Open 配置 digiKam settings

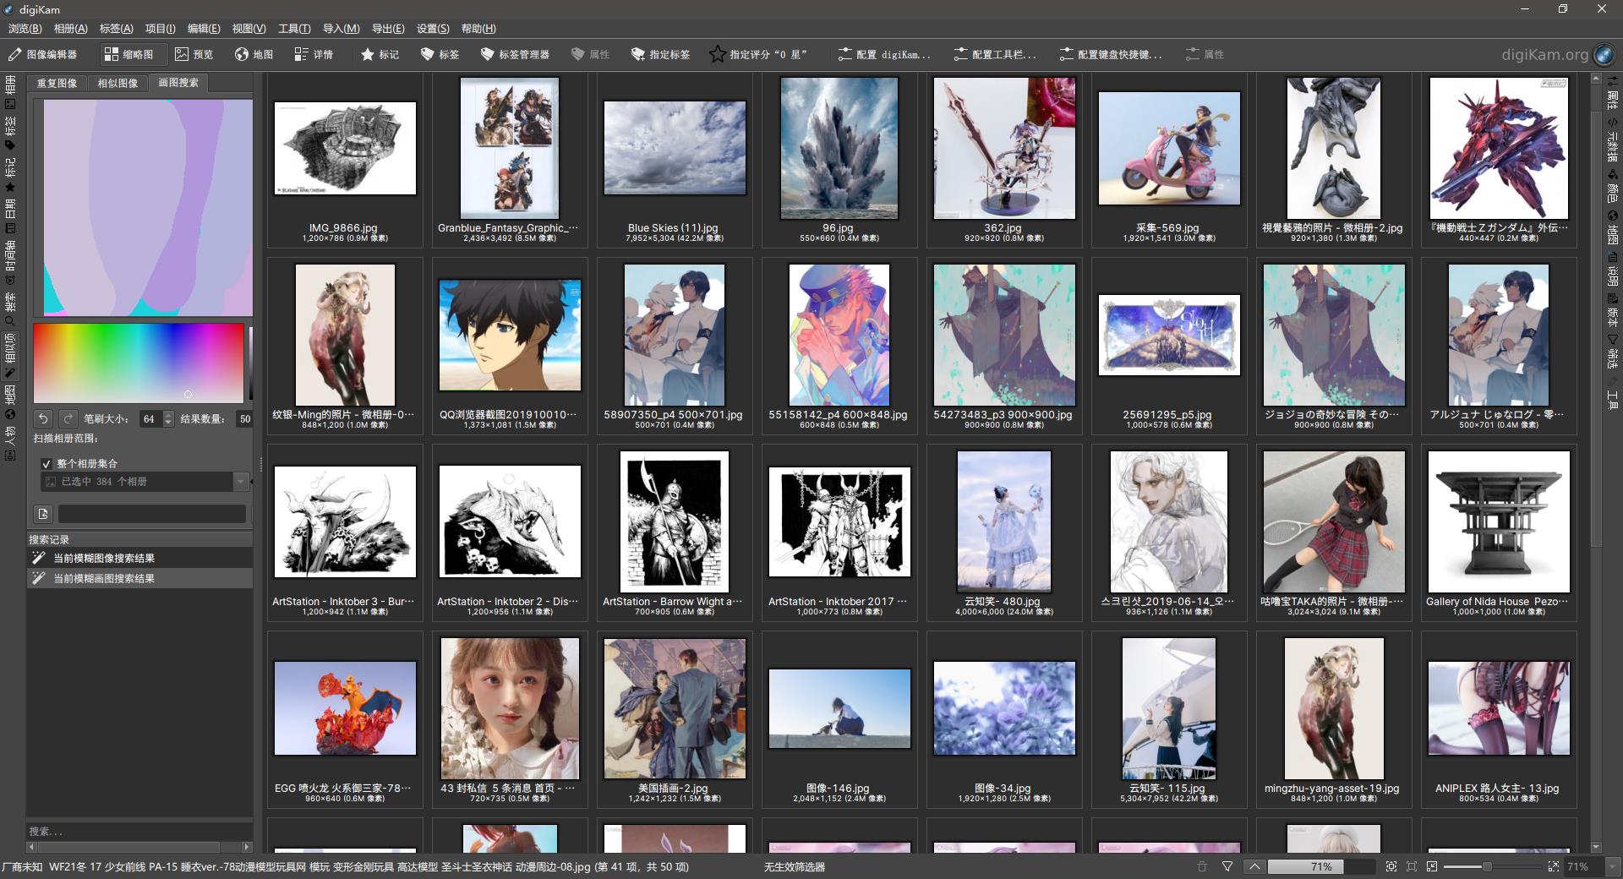tap(884, 54)
